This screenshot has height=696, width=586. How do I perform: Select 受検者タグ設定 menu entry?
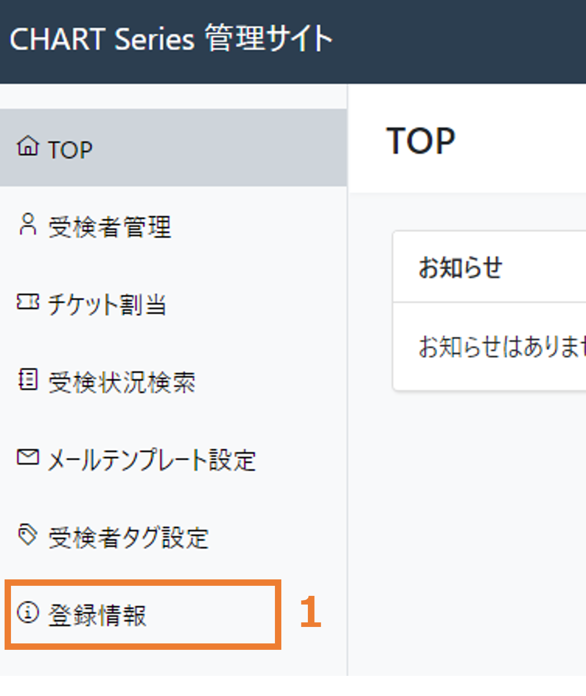click(173, 536)
